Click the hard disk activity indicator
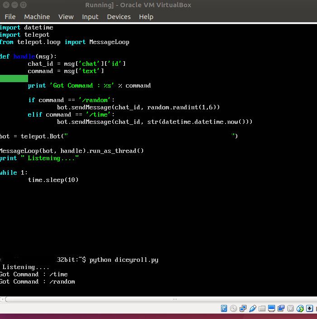This screenshot has height=319, width=317. 224,309
